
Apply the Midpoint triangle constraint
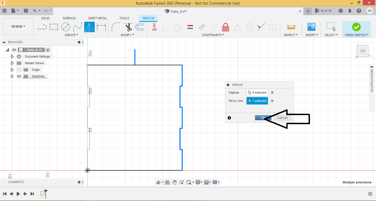pos(237,27)
